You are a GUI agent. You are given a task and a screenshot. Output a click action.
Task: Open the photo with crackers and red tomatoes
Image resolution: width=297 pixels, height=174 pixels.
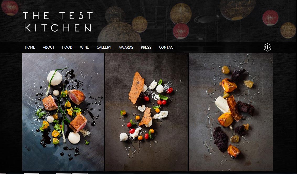[146, 112]
